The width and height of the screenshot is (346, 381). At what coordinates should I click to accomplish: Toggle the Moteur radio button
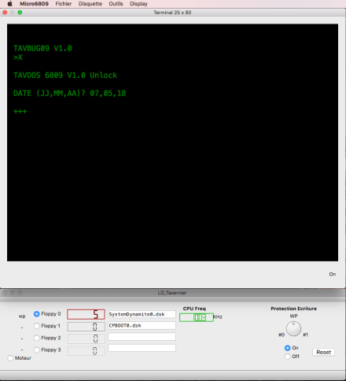10,358
